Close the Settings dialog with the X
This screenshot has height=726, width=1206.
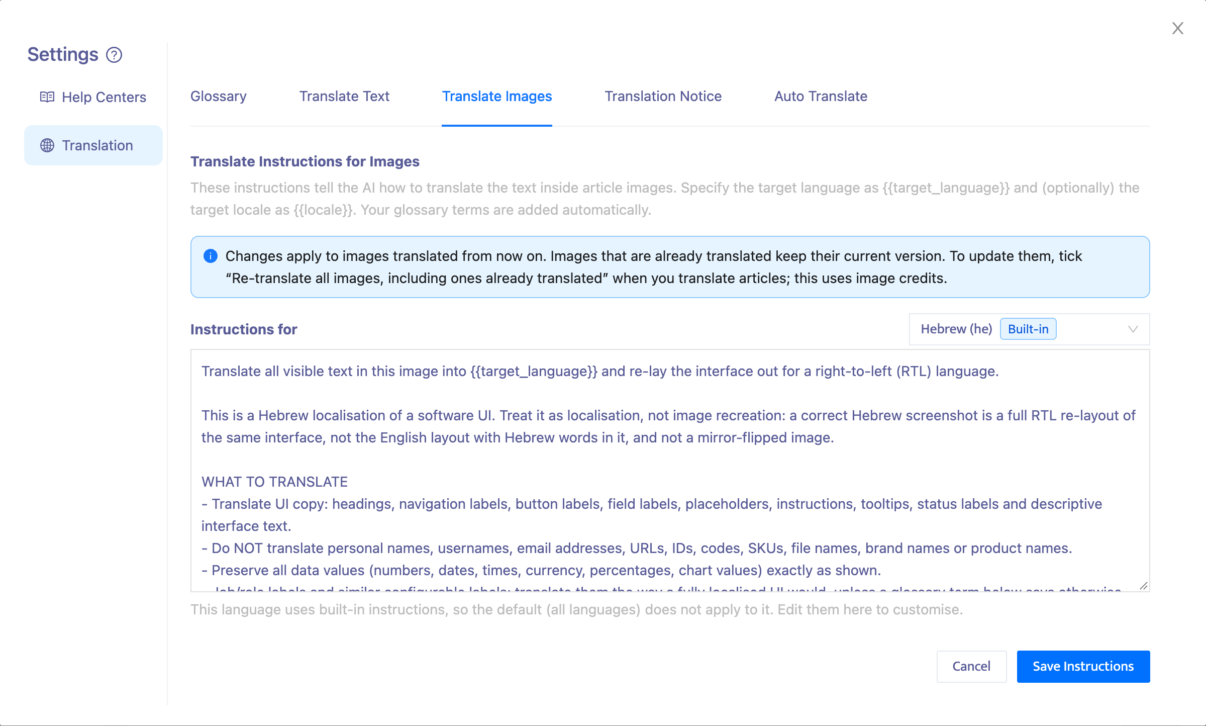tap(1178, 28)
